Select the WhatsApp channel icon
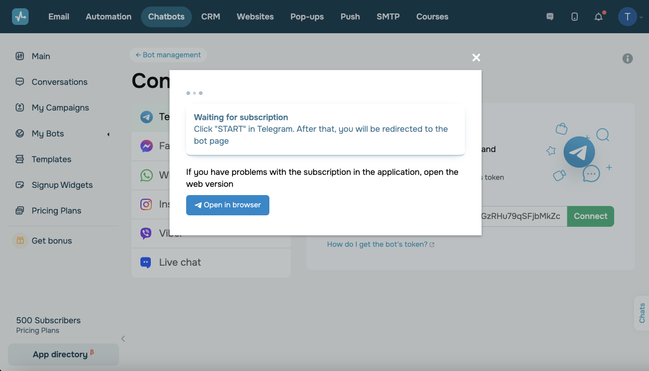The height and width of the screenshot is (371, 649). pyautogui.click(x=147, y=175)
